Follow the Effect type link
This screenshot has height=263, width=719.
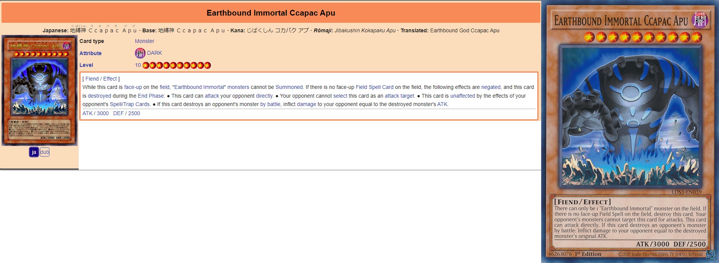click(110, 79)
